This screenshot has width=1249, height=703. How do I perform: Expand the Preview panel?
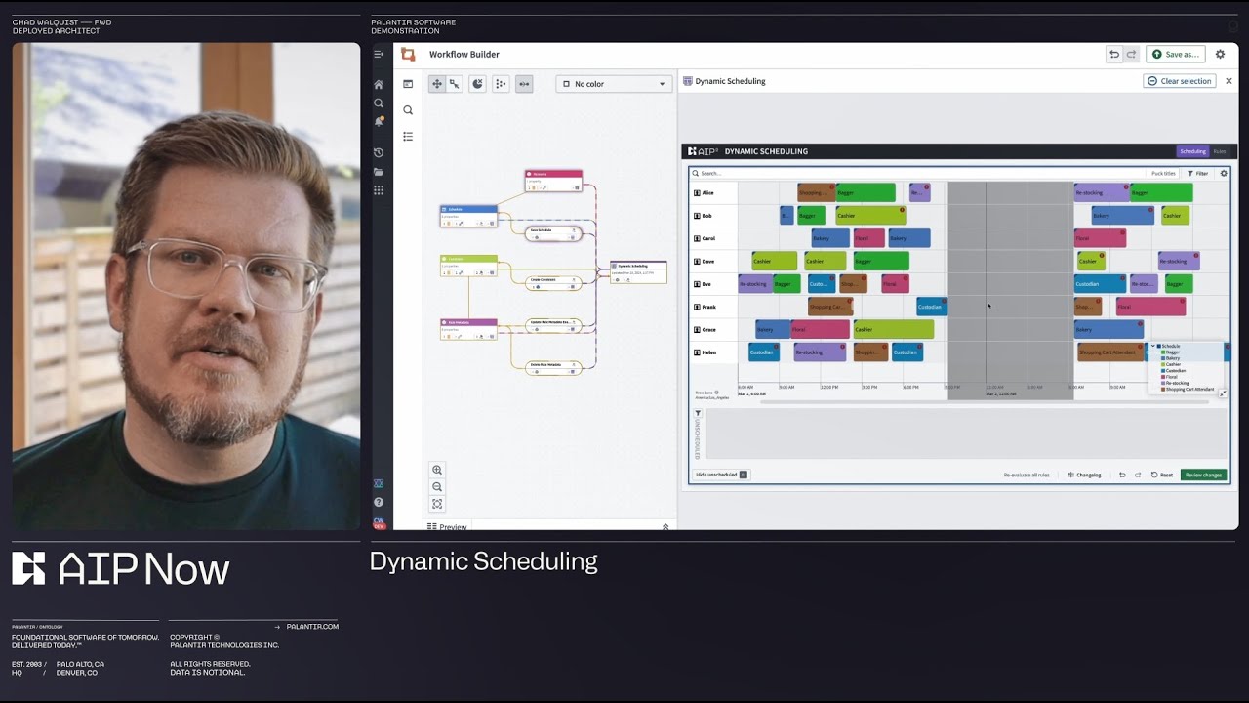click(665, 526)
